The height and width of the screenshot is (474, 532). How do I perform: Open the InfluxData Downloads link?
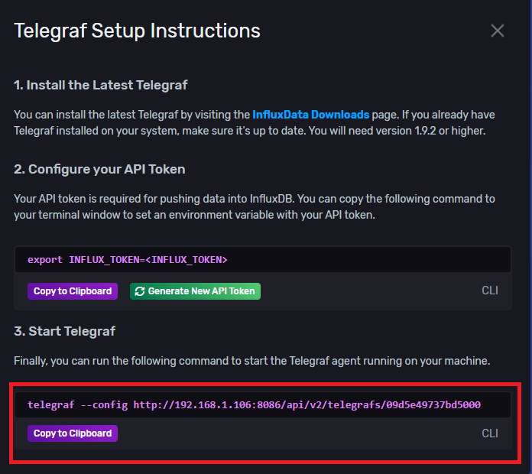click(x=311, y=115)
